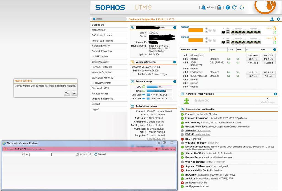
Task: Open the clipboard notes icon in header
Action: coord(219,7)
